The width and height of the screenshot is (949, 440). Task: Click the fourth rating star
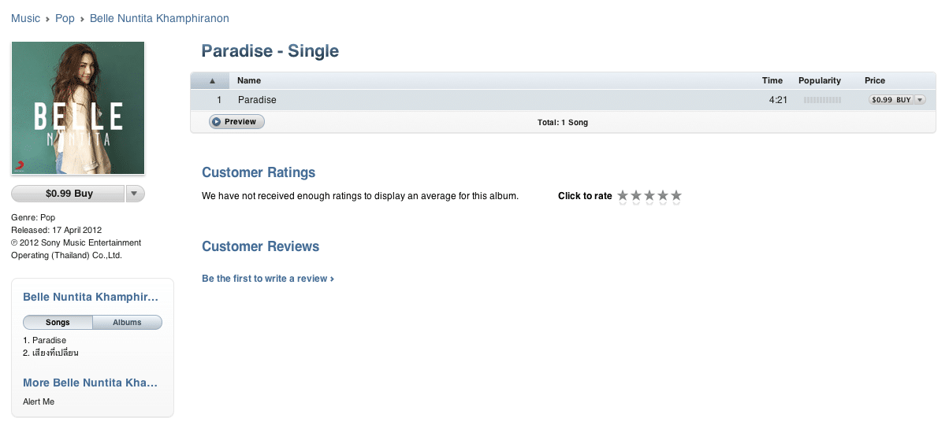click(663, 196)
